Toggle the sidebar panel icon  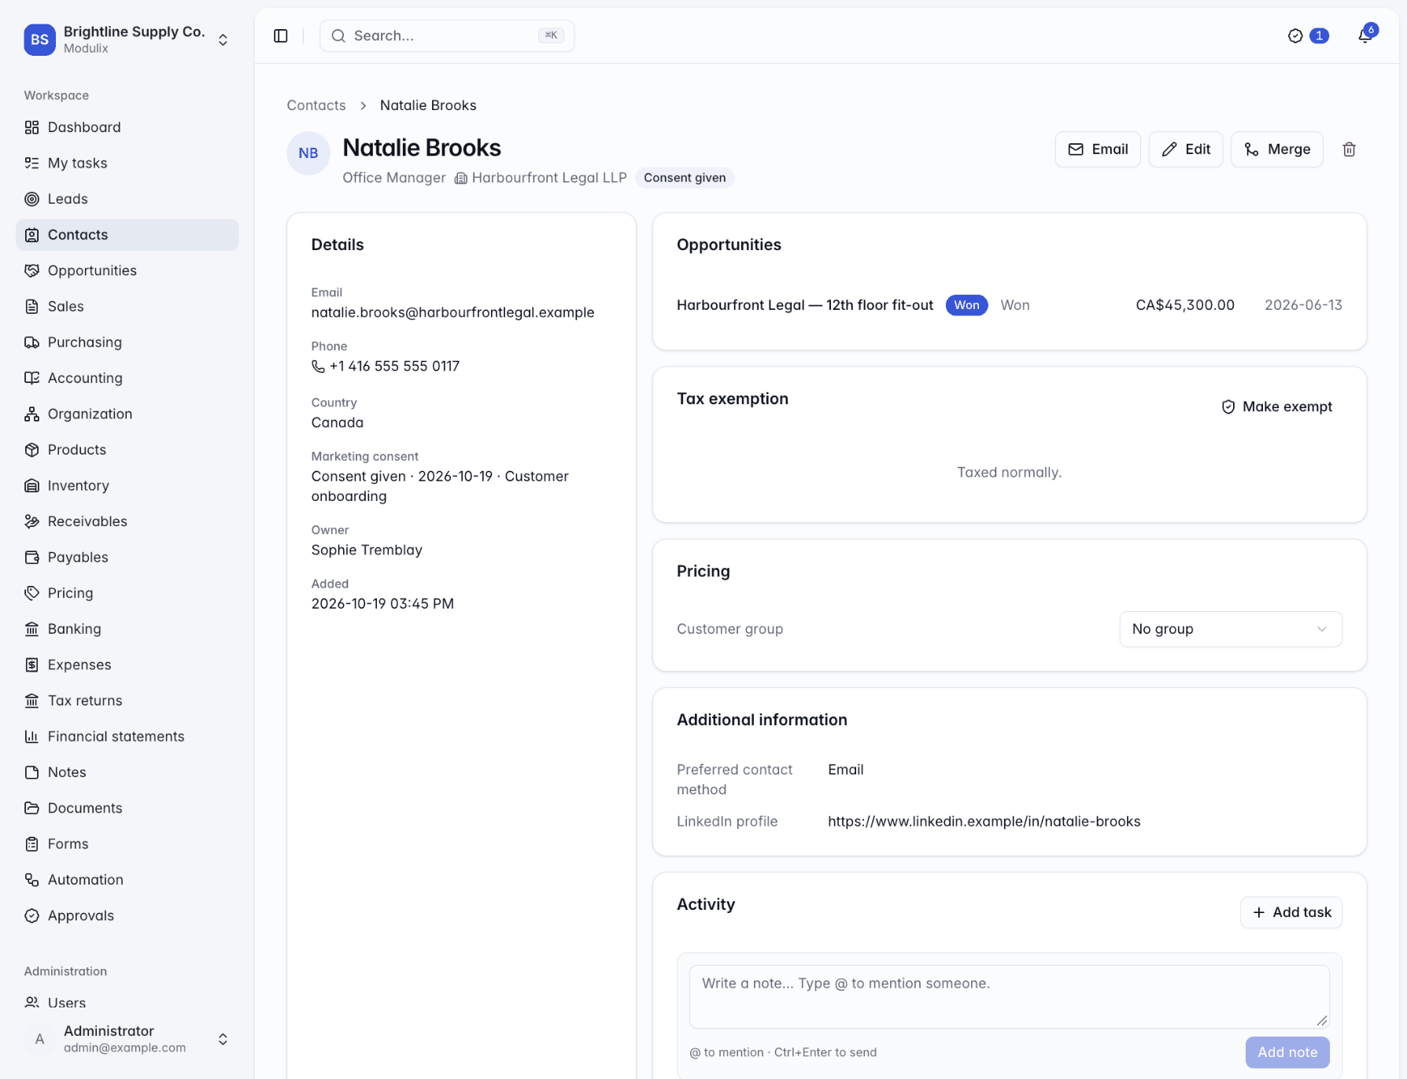281,35
